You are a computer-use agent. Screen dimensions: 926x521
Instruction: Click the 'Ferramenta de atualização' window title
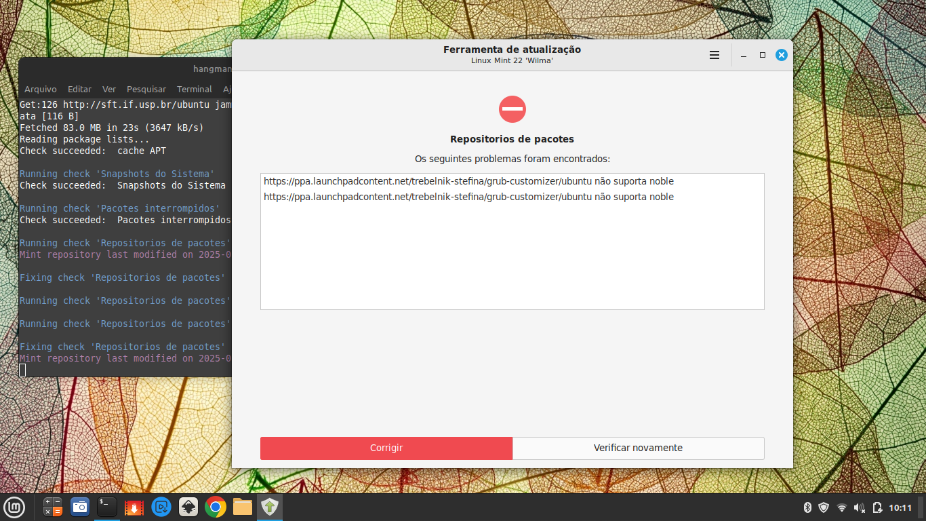(x=512, y=50)
